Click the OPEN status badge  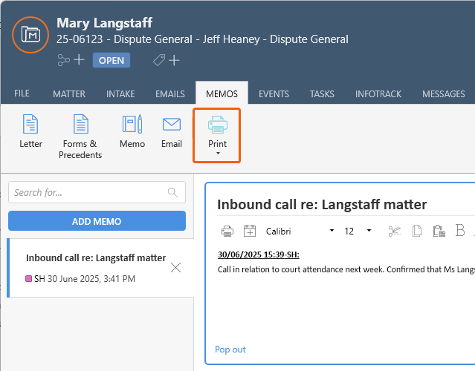[112, 60]
